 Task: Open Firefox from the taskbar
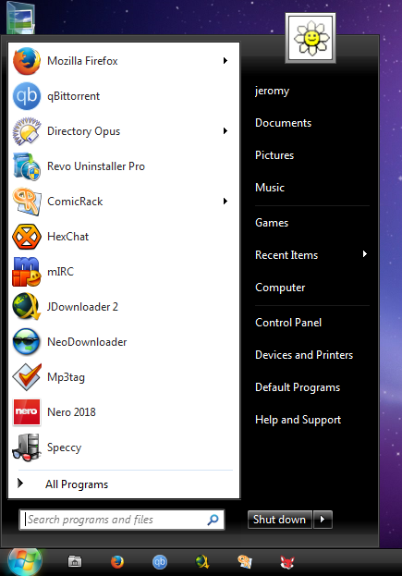click(x=117, y=562)
